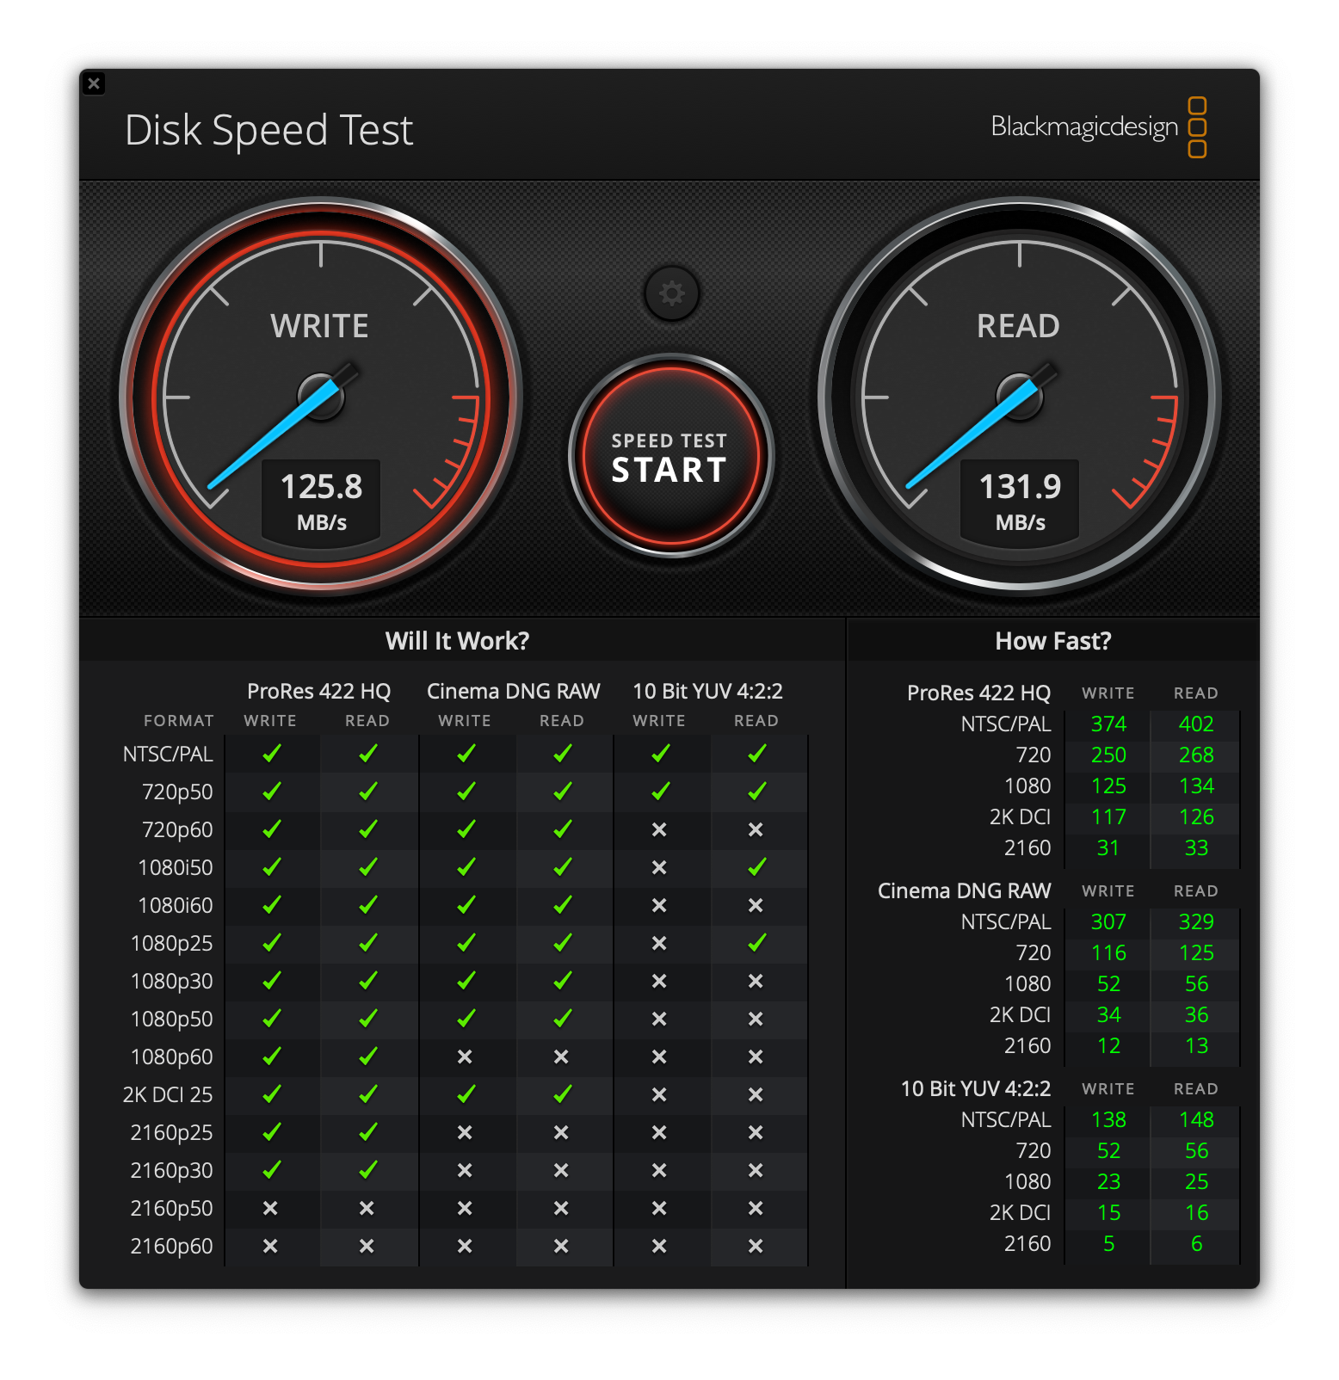Click the ProRes 720 write value 250
This screenshot has width=1339, height=1380.
click(1108, 755)
